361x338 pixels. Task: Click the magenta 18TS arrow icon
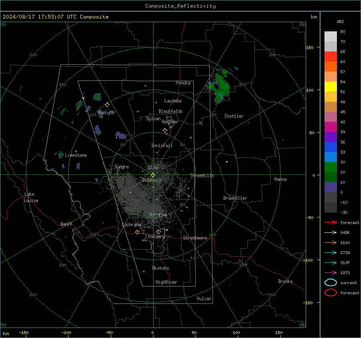(331, 273)
